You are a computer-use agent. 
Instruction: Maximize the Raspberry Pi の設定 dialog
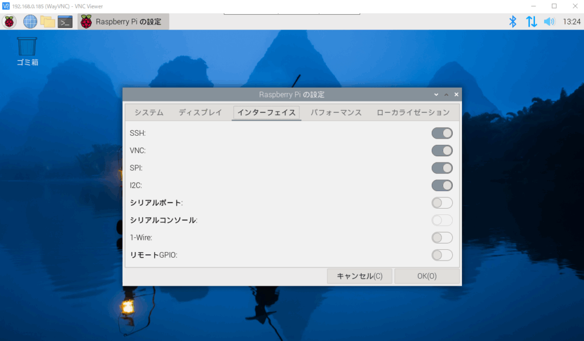coord(446,95)
